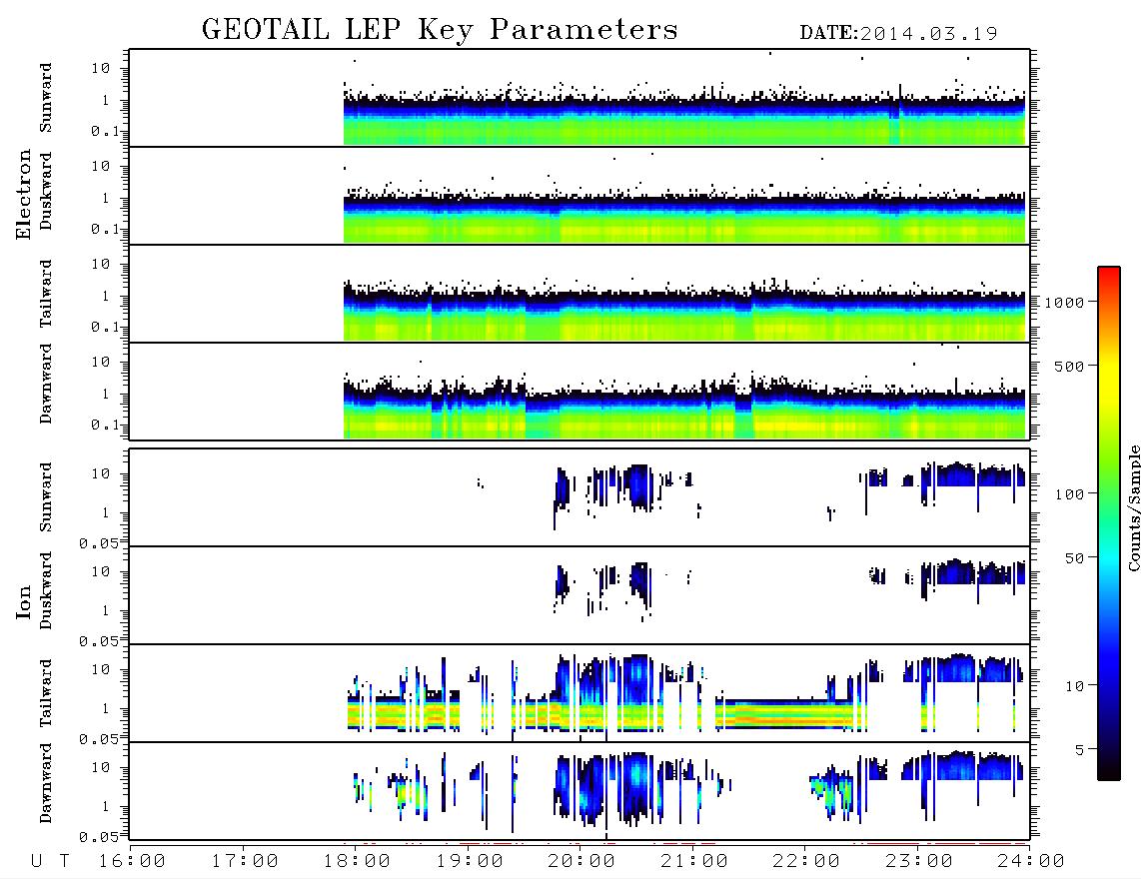Viewport: 1141px width, 879px height.
Task: Click the "19:00" time tick label
Action: (470, 861)
